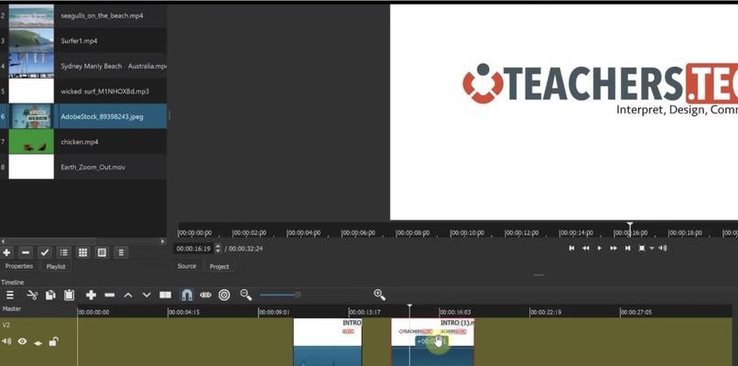Click the Overwrite (down caret) timeline icon

(147, 295)
